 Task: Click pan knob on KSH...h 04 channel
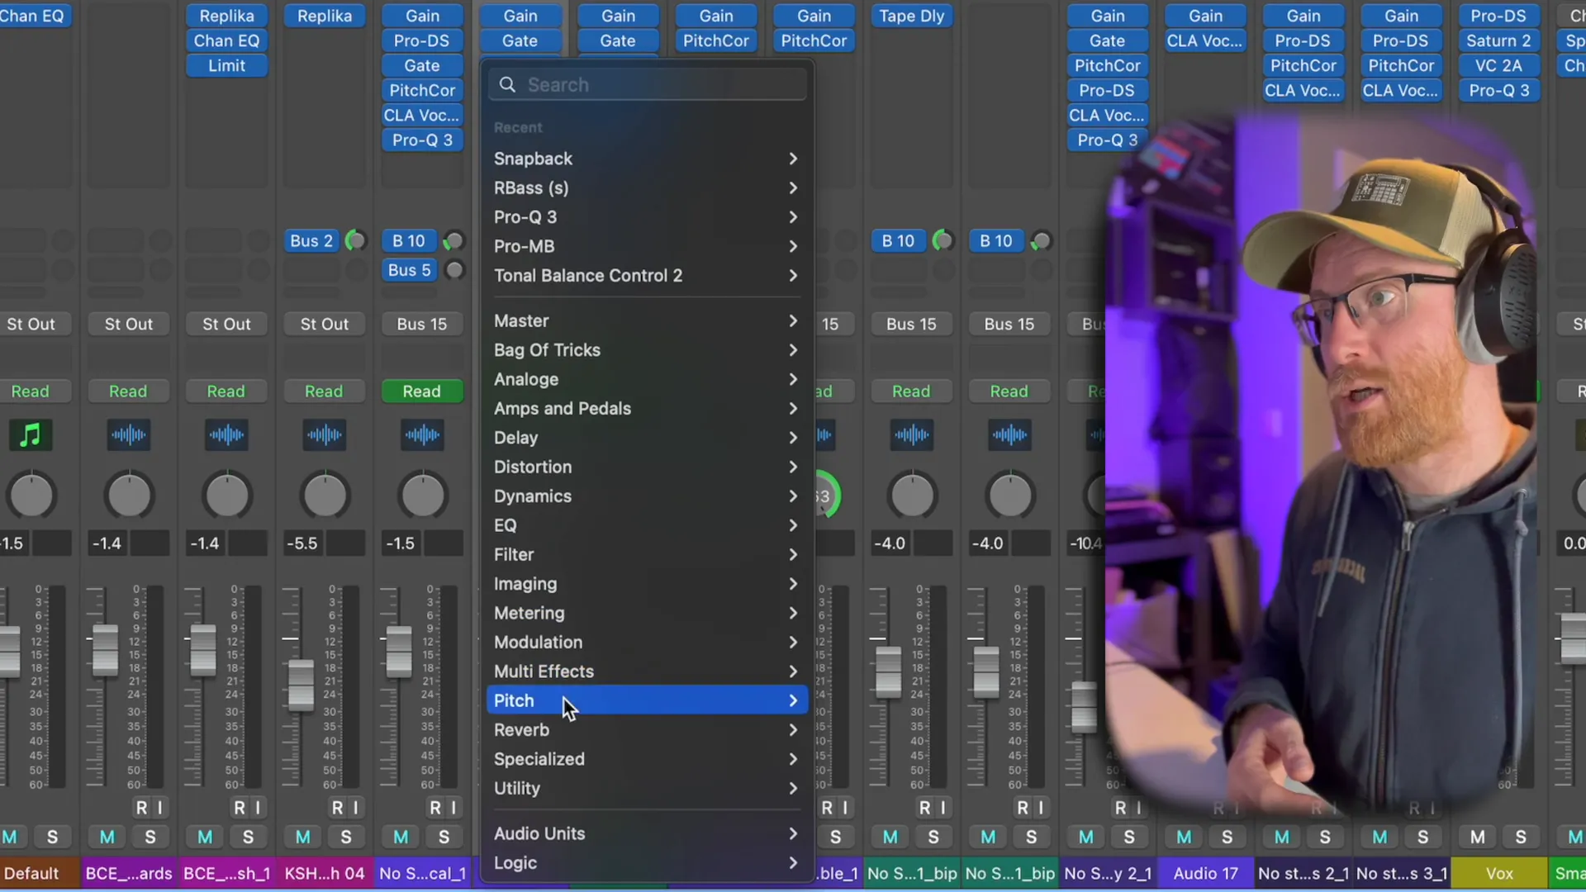325,496
